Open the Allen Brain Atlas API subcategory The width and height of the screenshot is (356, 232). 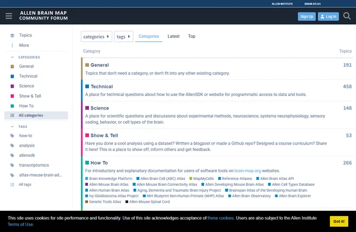(x=275, y=179)
